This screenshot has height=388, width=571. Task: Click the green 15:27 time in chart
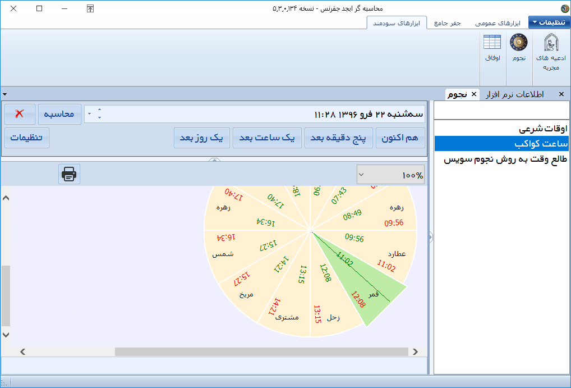pyautogui.click(x=268, y=245)
